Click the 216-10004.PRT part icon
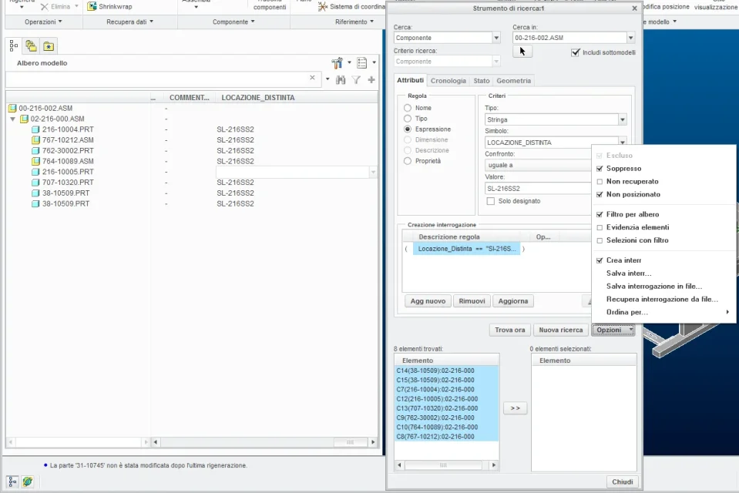Image resolution: width=739 pixels, height=493 pixels. [35, 129]
